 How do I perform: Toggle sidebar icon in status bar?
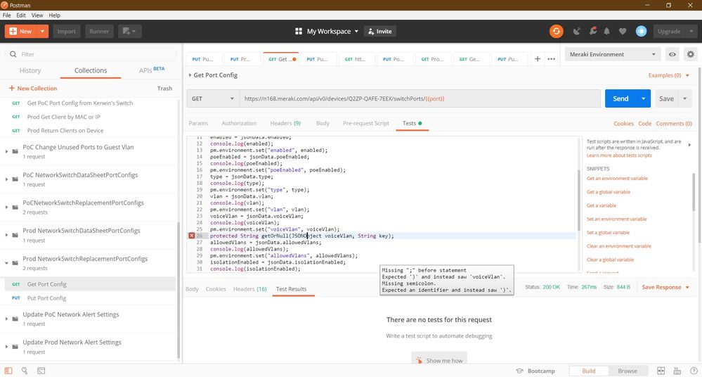(8, 371)
